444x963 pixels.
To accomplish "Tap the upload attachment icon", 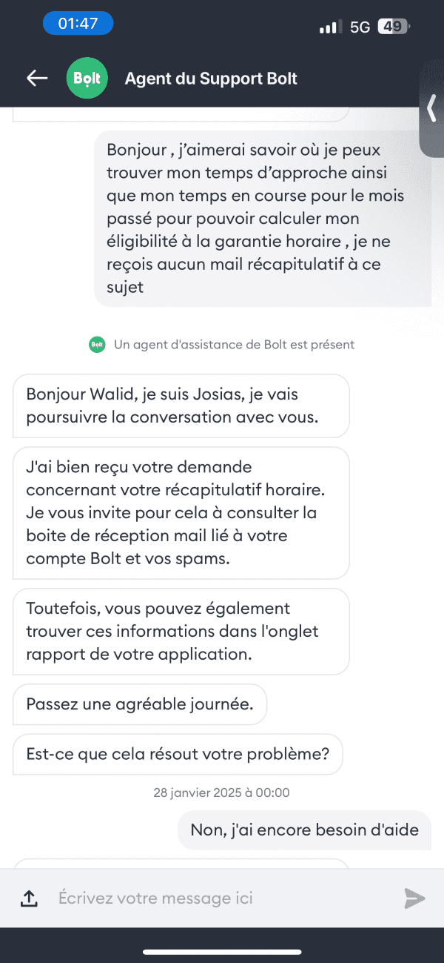I will pyautogui.click(x=29, y=899).
